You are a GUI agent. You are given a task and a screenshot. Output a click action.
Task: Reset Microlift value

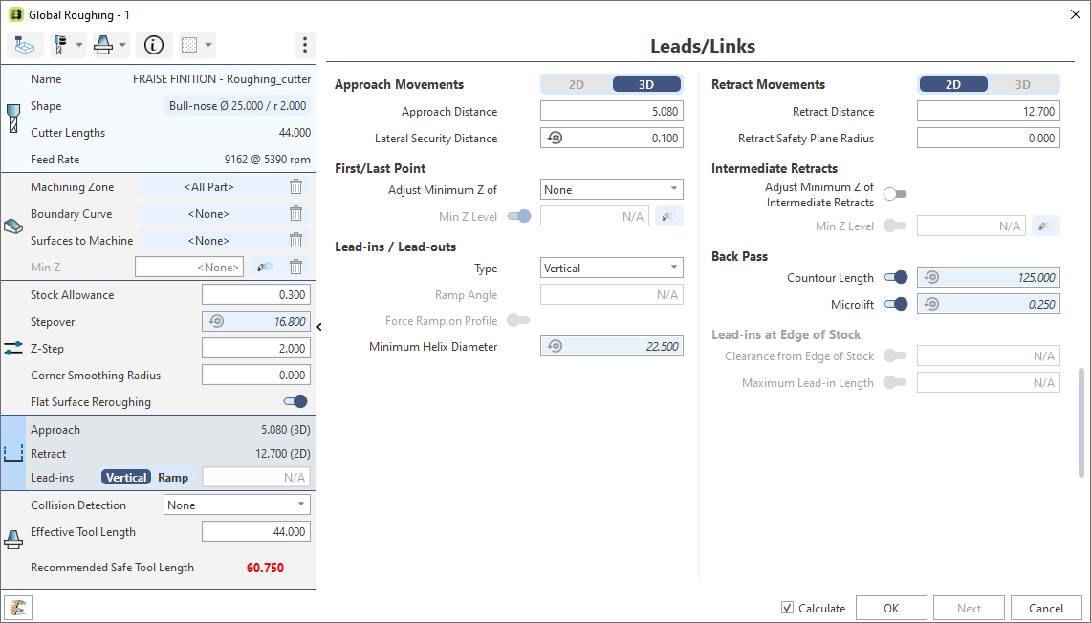pos(931,304)
